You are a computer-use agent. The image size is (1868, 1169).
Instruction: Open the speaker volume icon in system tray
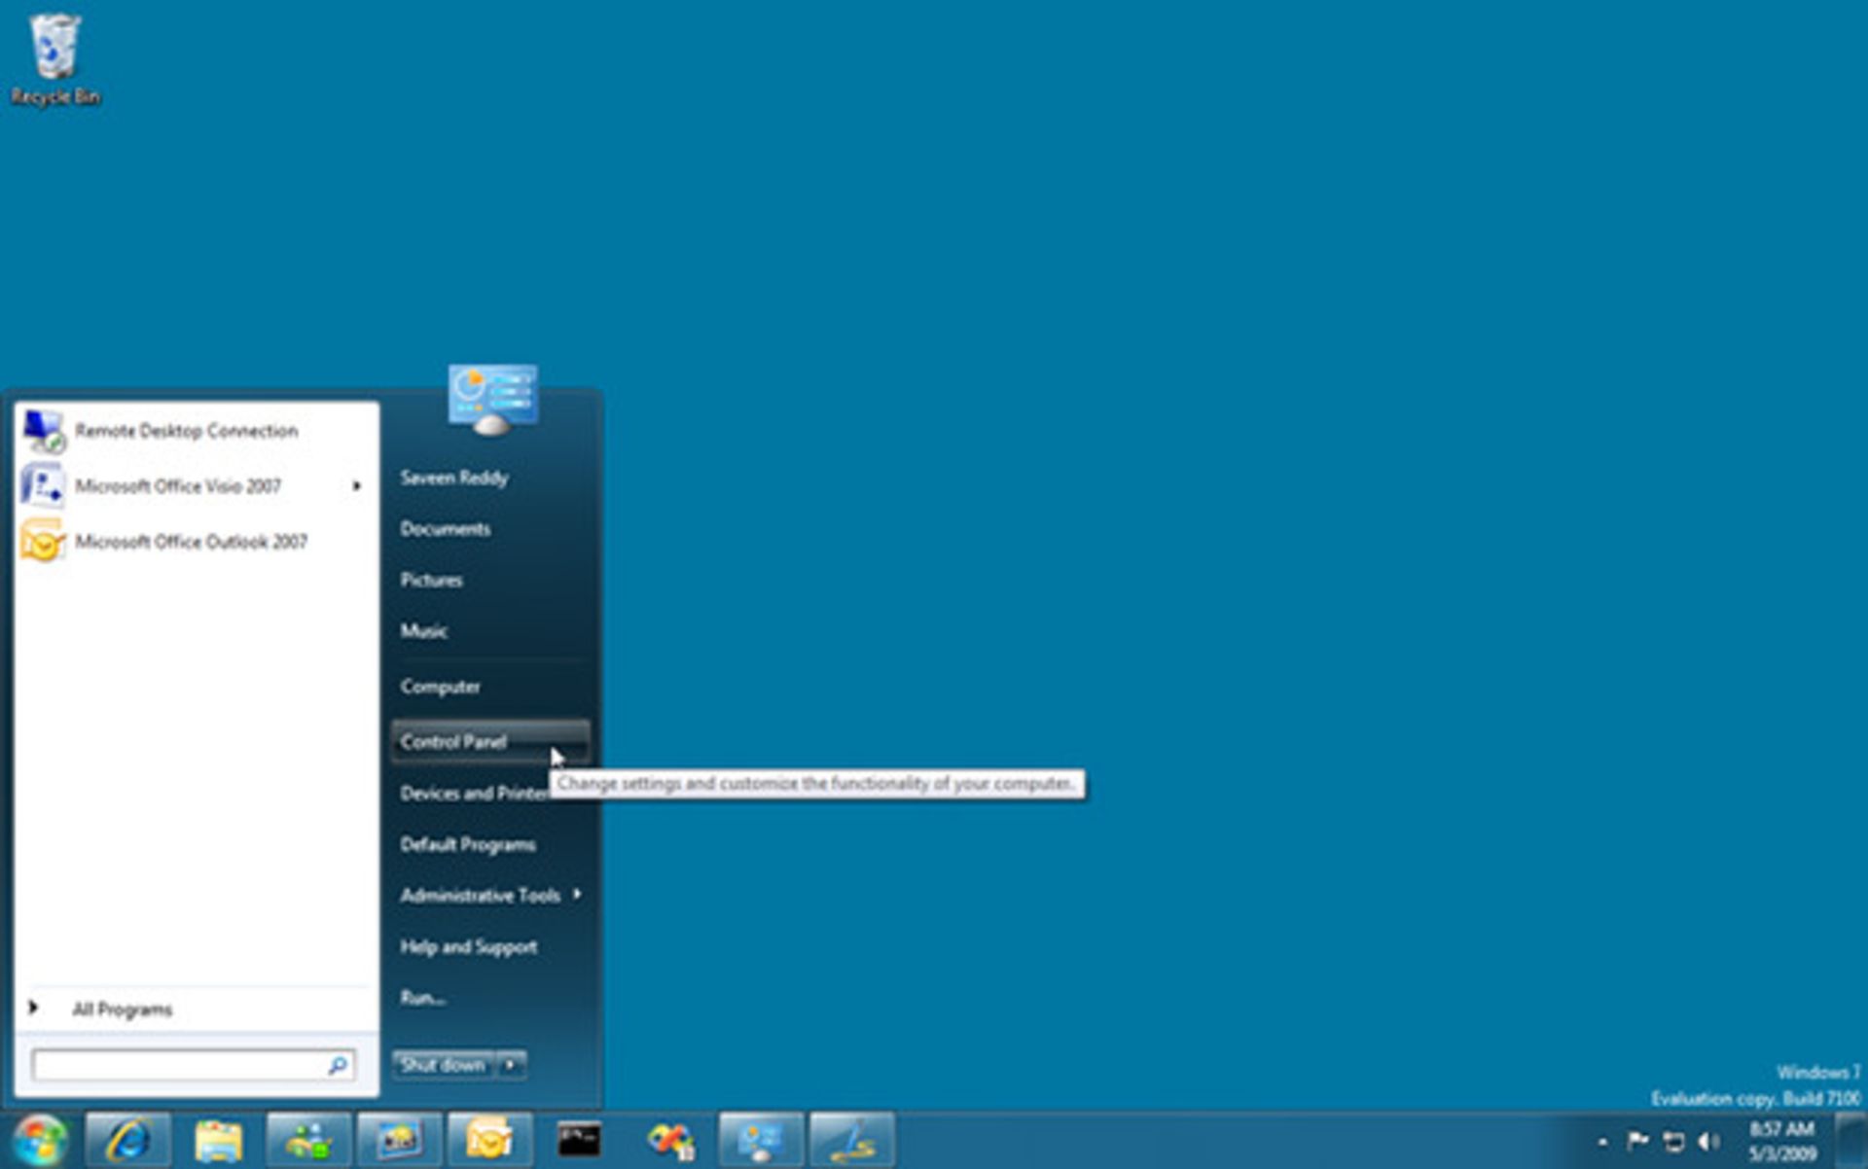pyautogui.click(x=1709, y=1141)
